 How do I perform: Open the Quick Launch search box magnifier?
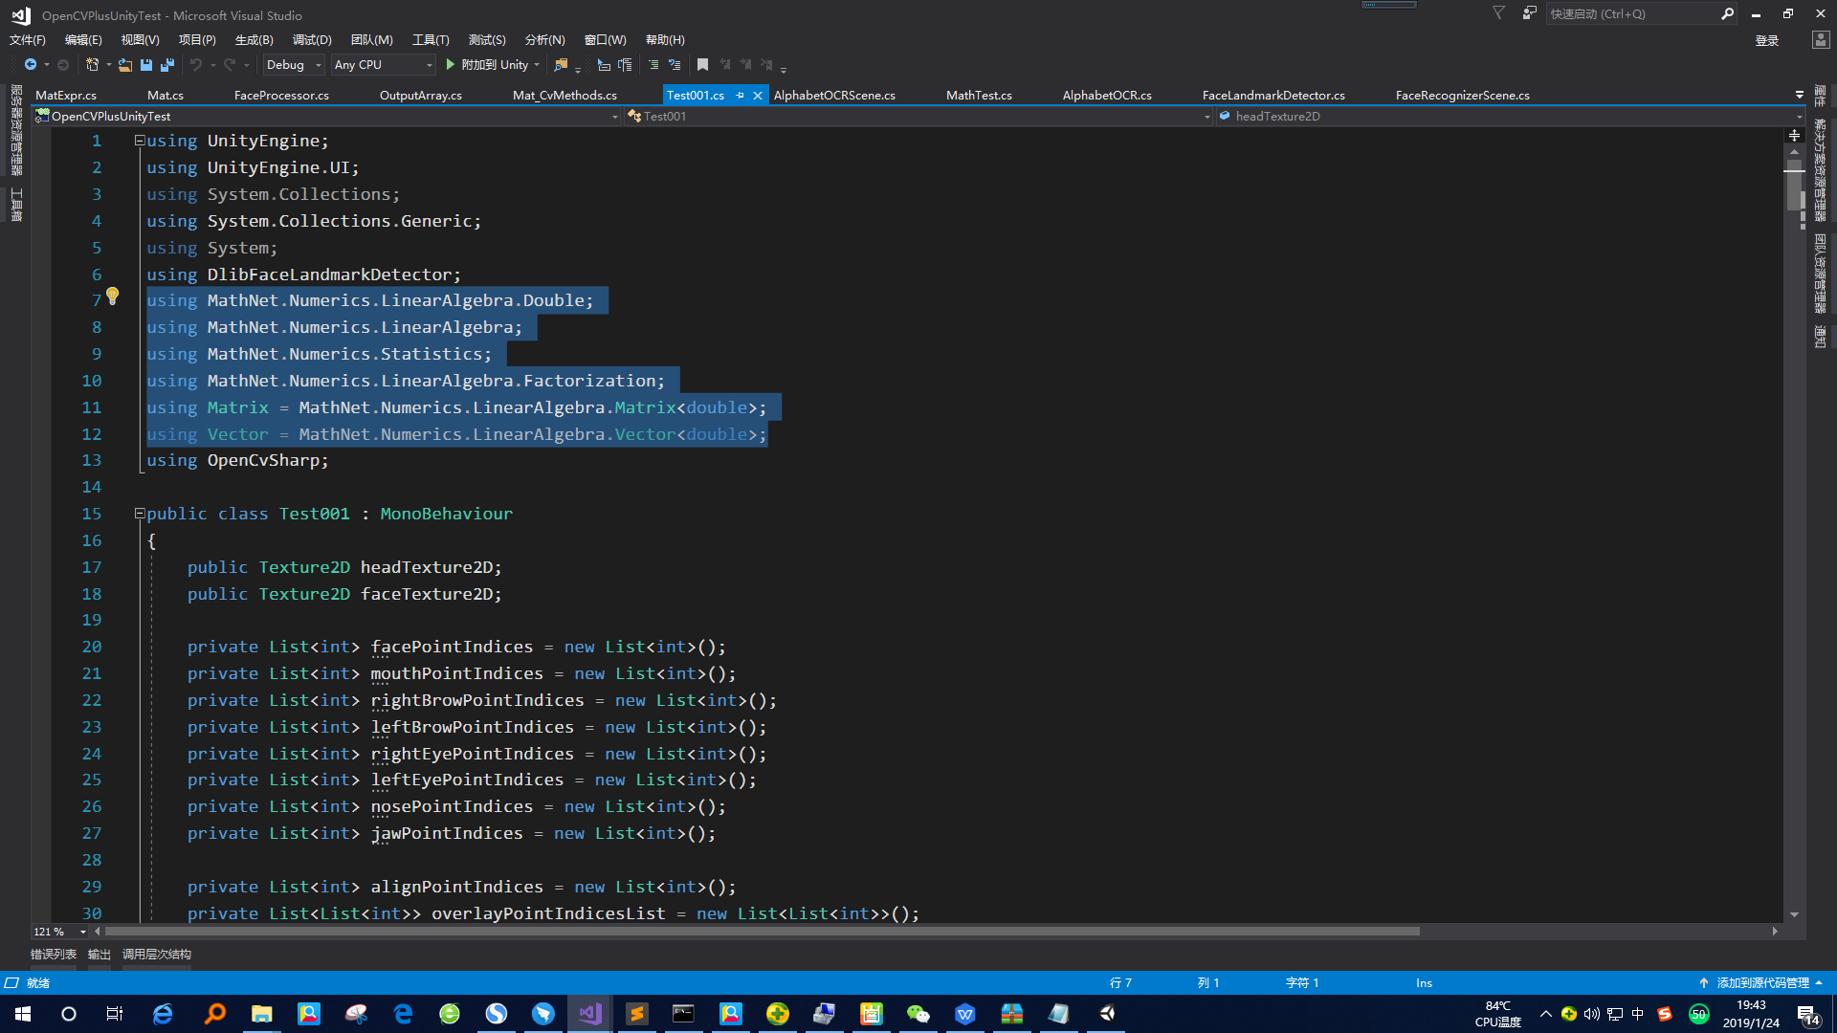pos(1727,13)
